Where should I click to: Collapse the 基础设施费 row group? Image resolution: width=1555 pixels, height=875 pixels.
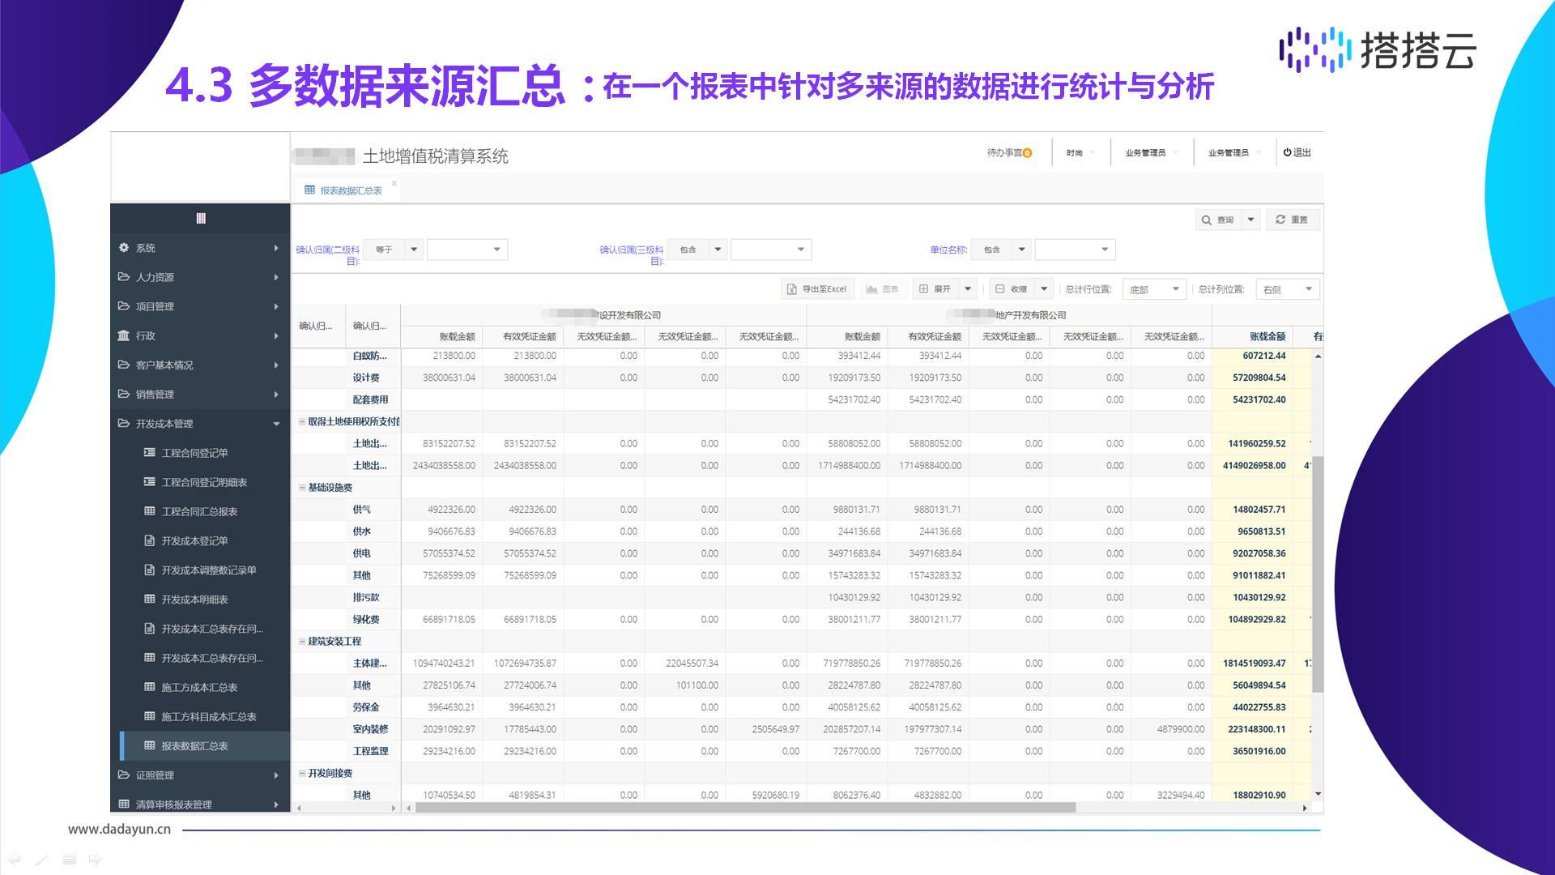302,488
